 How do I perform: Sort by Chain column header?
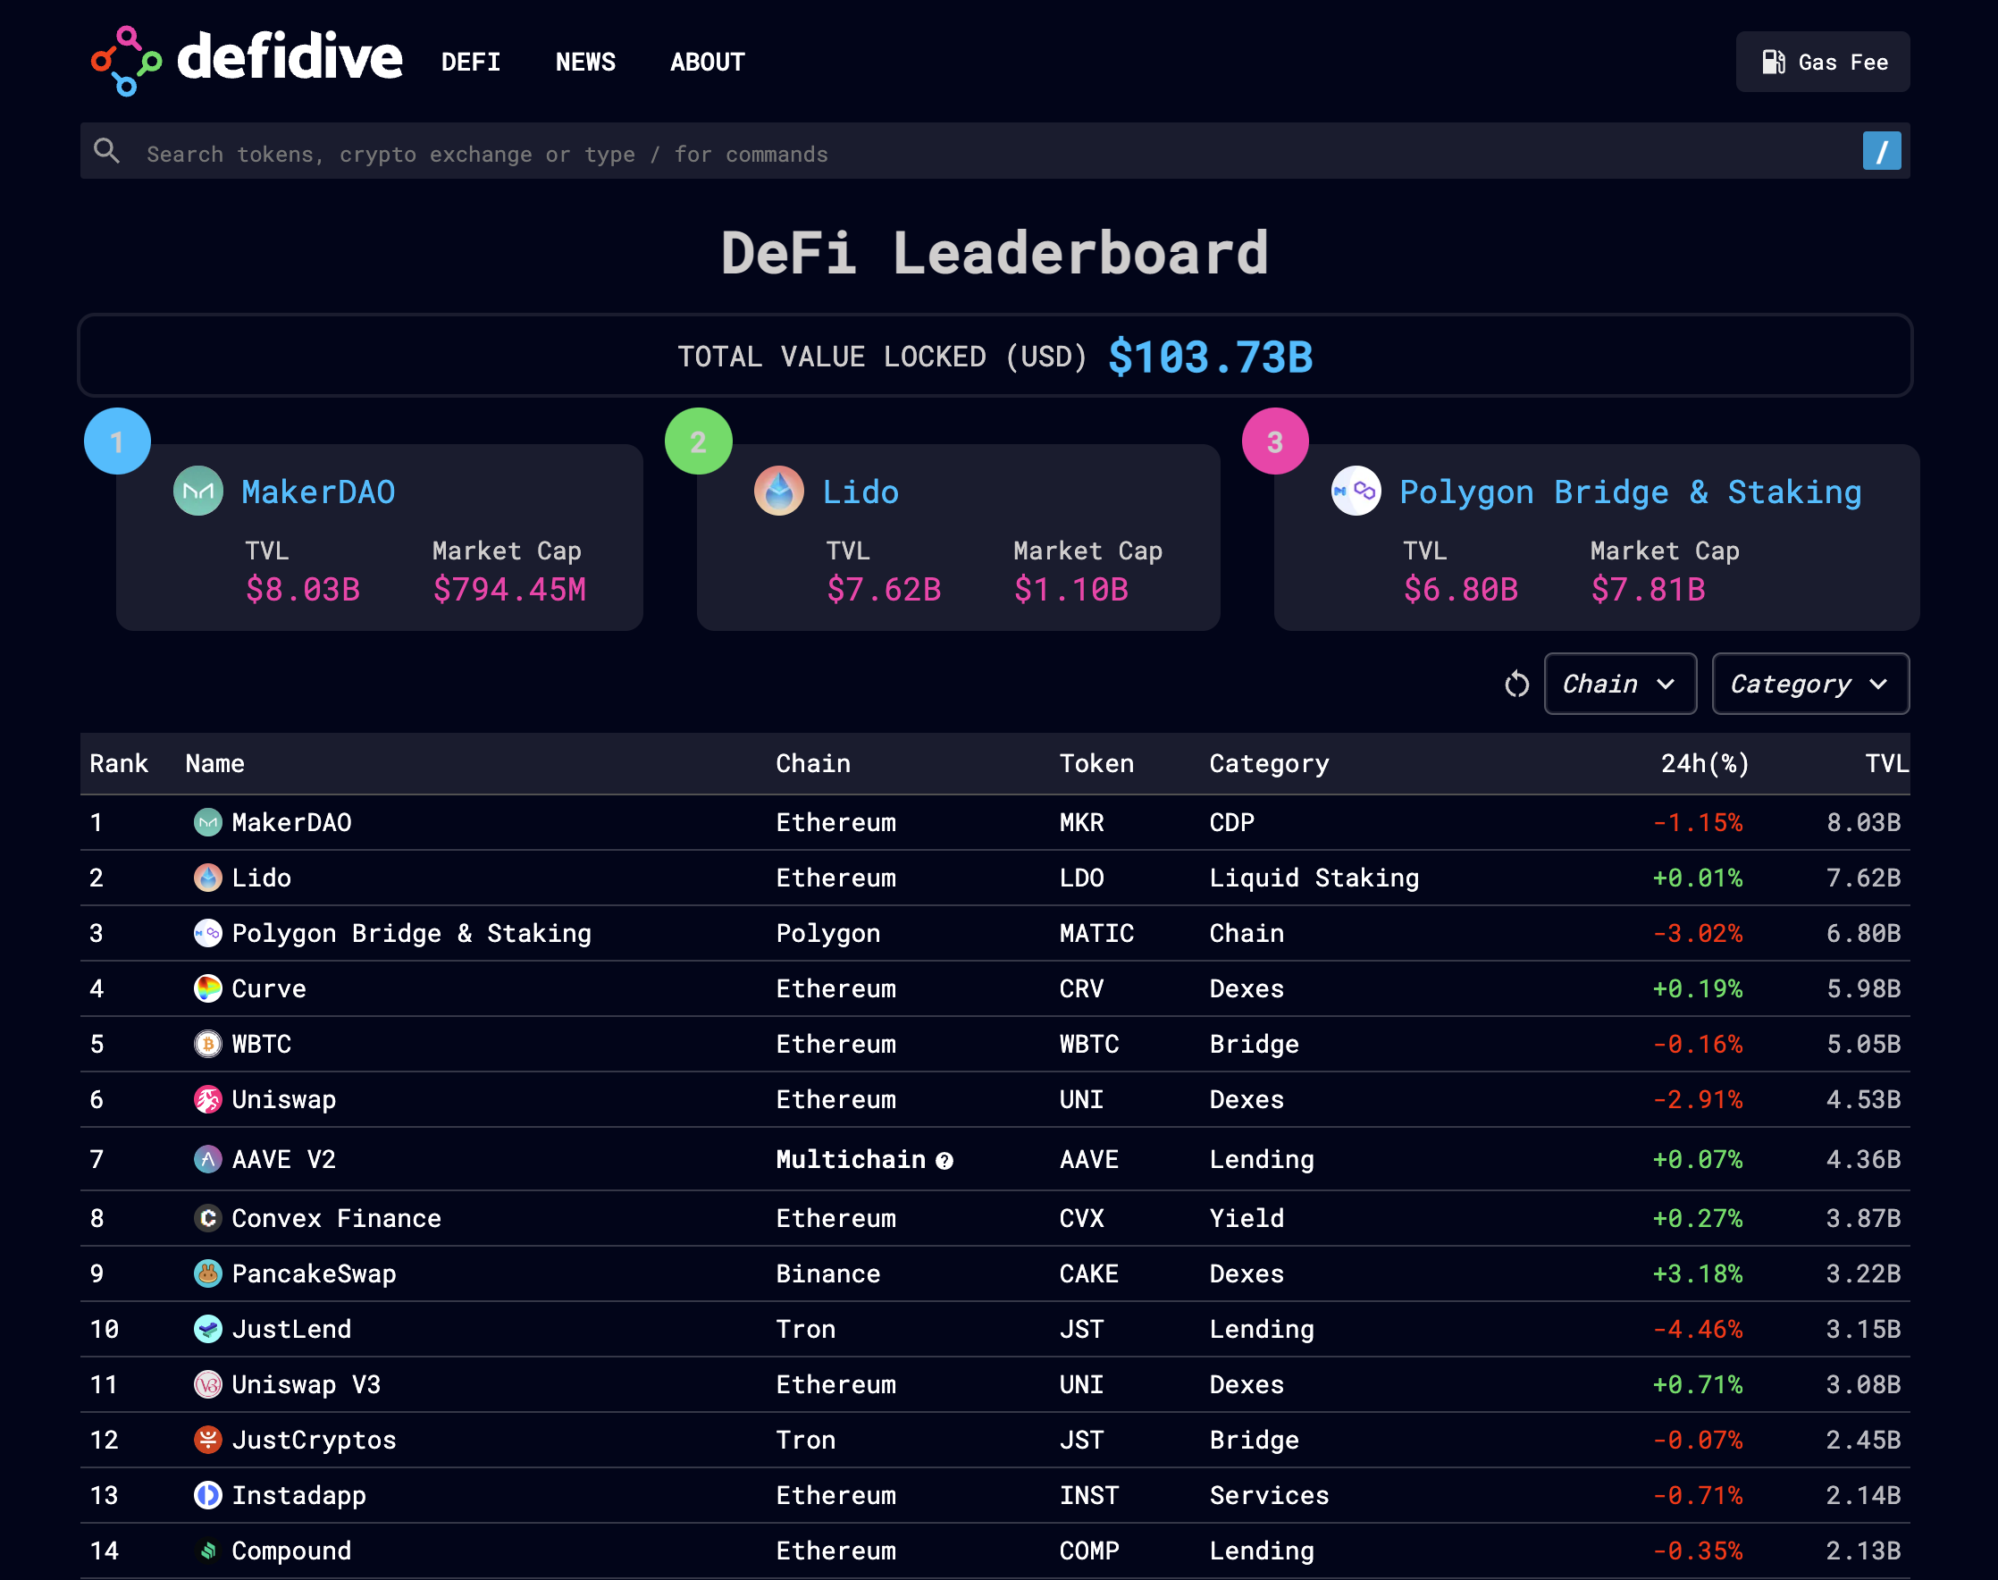813,763
